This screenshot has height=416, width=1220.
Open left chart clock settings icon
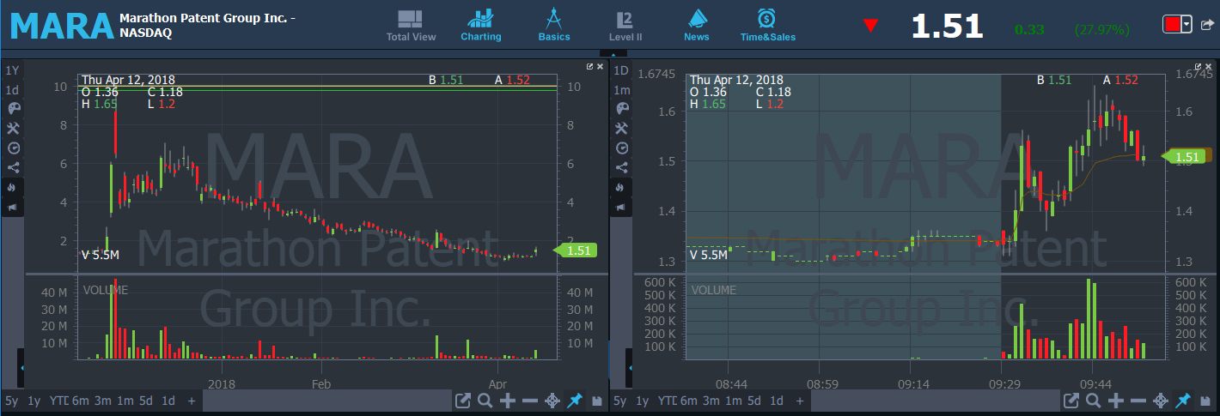point(13,148)
